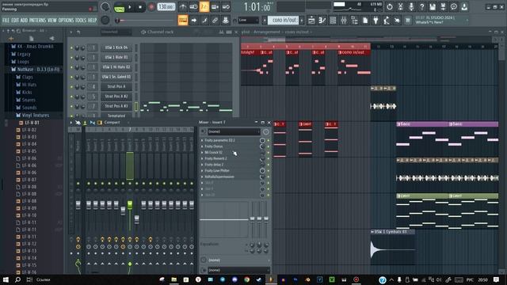Open the ADD menu
507x285 pixels.
click(25, 21)
